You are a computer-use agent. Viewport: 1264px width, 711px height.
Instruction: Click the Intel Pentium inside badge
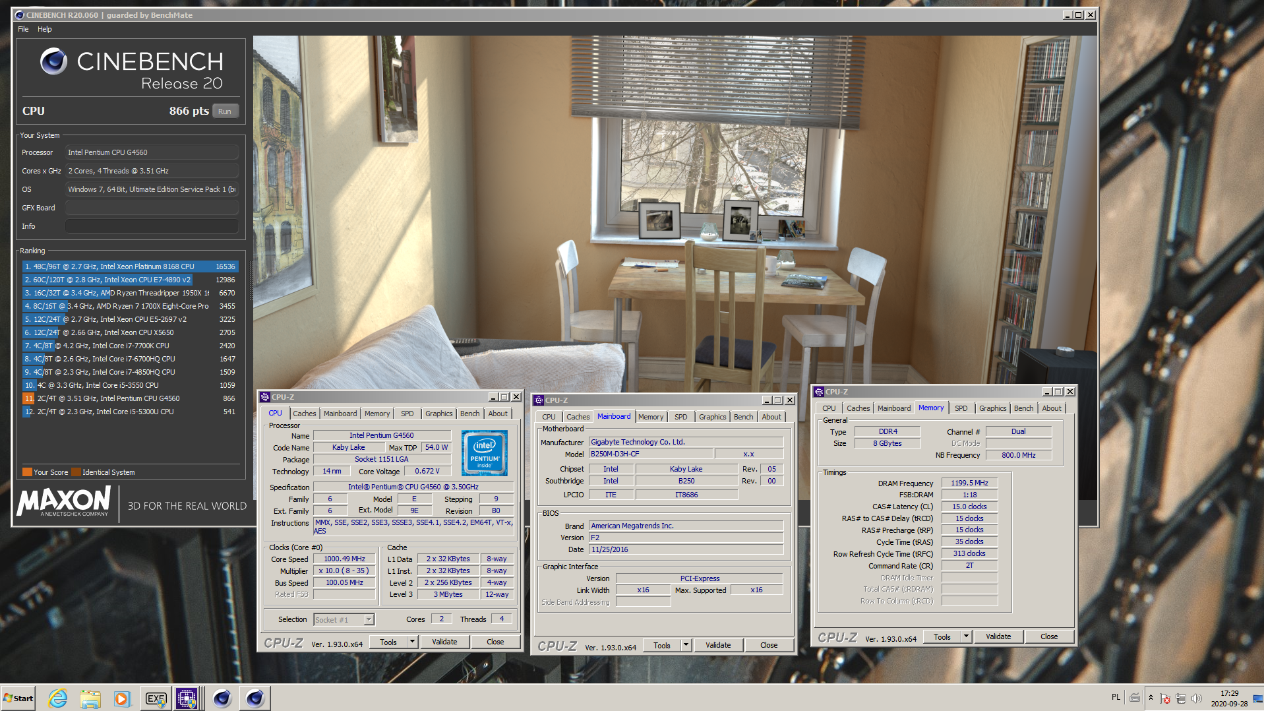(485, 453)
